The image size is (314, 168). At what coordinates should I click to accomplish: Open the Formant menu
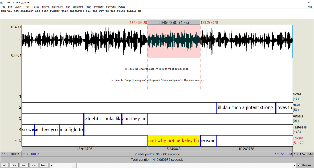click(x=111, y=7)
